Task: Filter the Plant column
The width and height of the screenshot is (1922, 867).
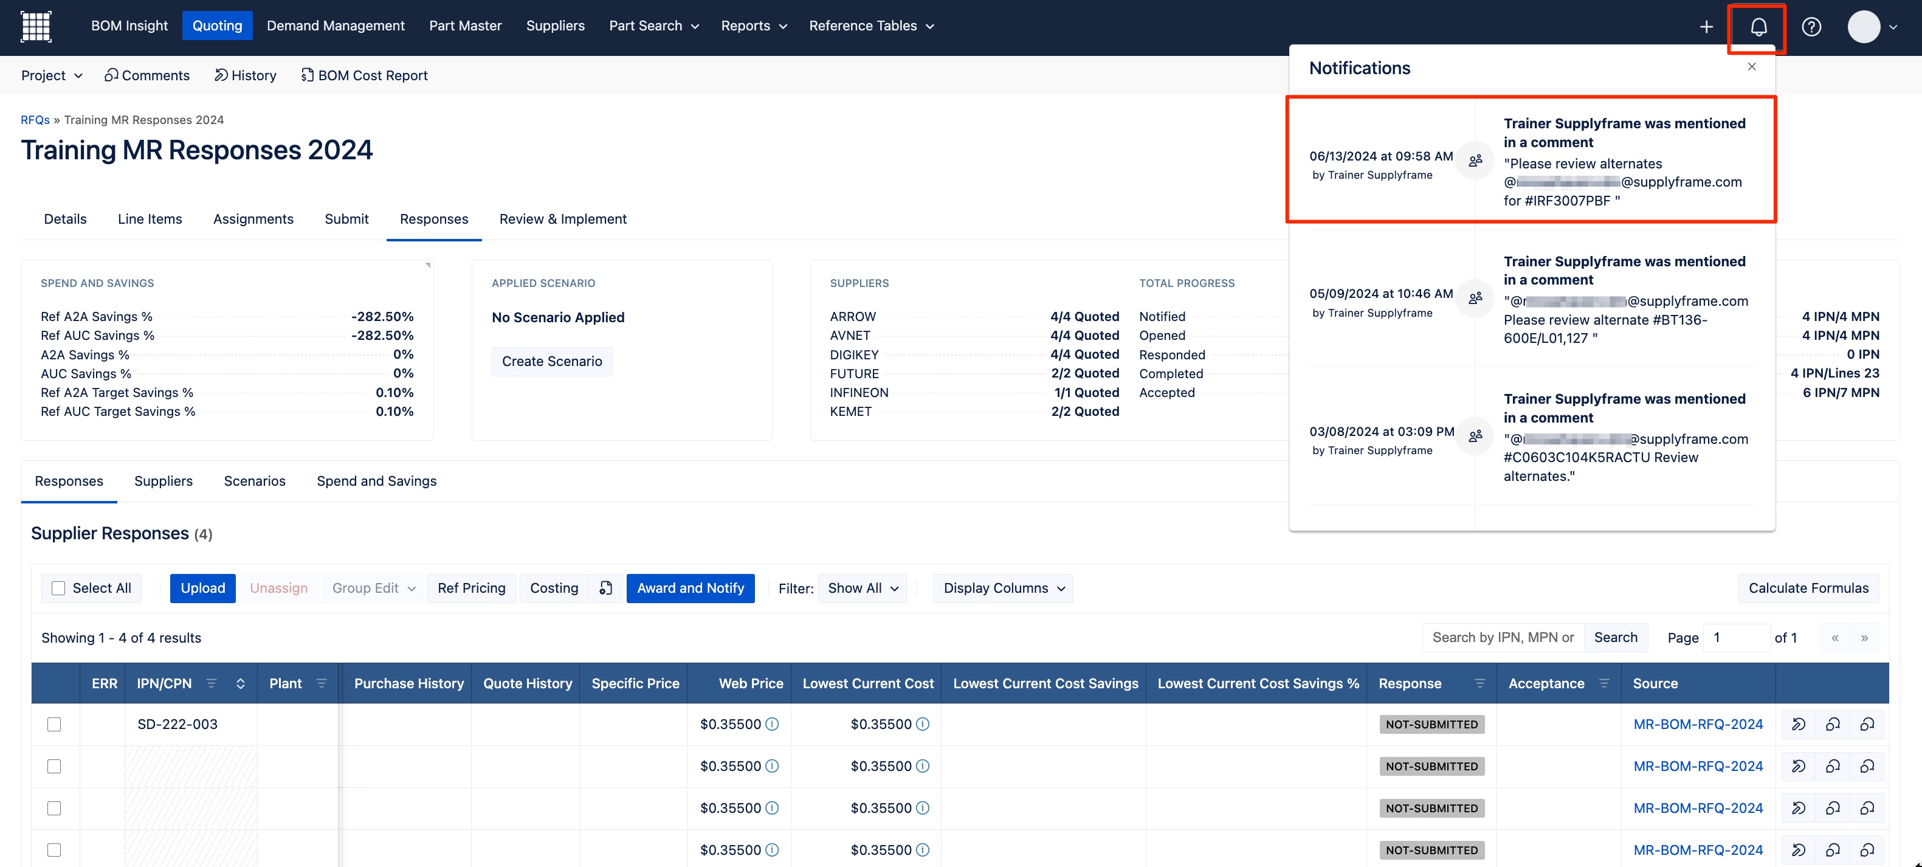Action: tap(322, 683)
